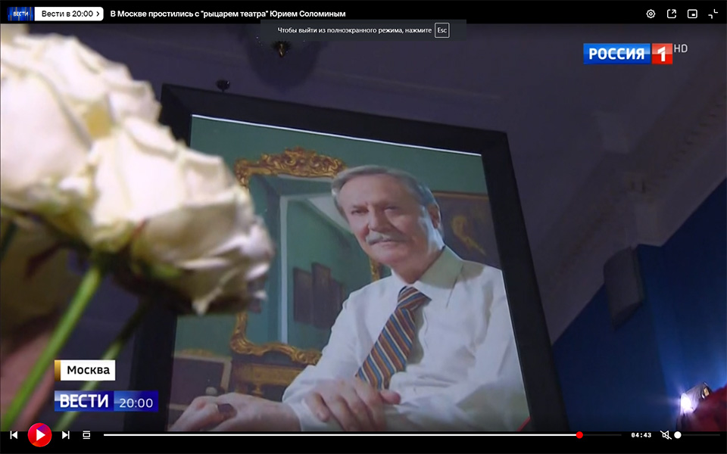Skip to the next video
The height and width of the screenshot is (454, 727).
[66, 435]
